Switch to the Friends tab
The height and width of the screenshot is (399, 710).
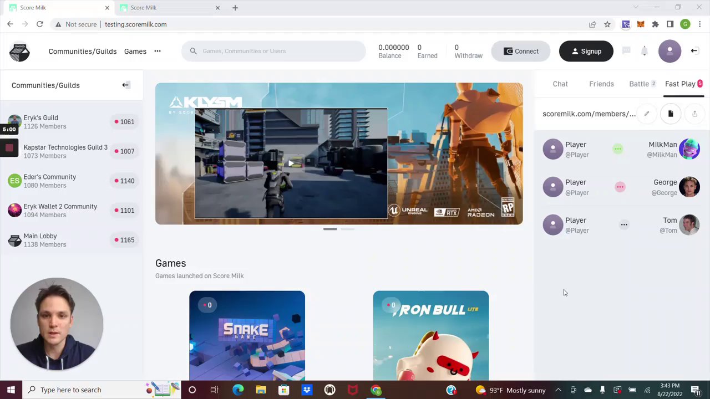pos(601,84)
